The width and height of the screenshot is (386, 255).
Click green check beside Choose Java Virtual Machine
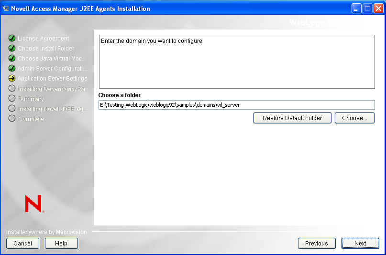(x=12, y=58)
